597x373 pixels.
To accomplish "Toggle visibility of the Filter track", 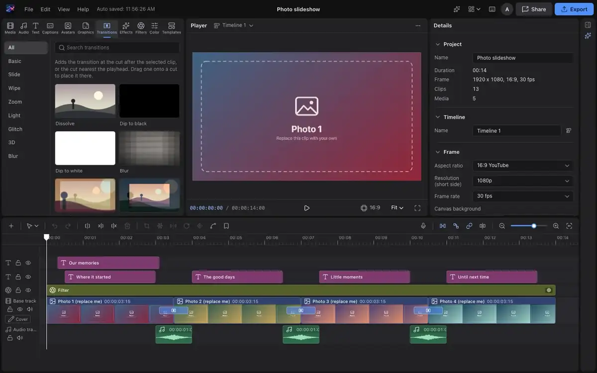I will coord(28,290).
